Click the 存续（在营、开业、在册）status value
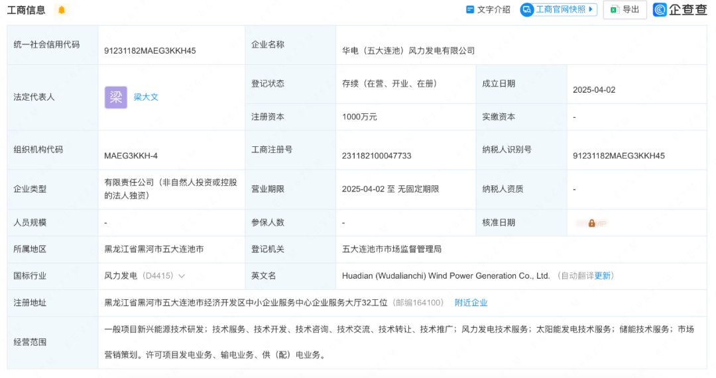Viewport: 716px width, 378px height. (x=391, y=83)
